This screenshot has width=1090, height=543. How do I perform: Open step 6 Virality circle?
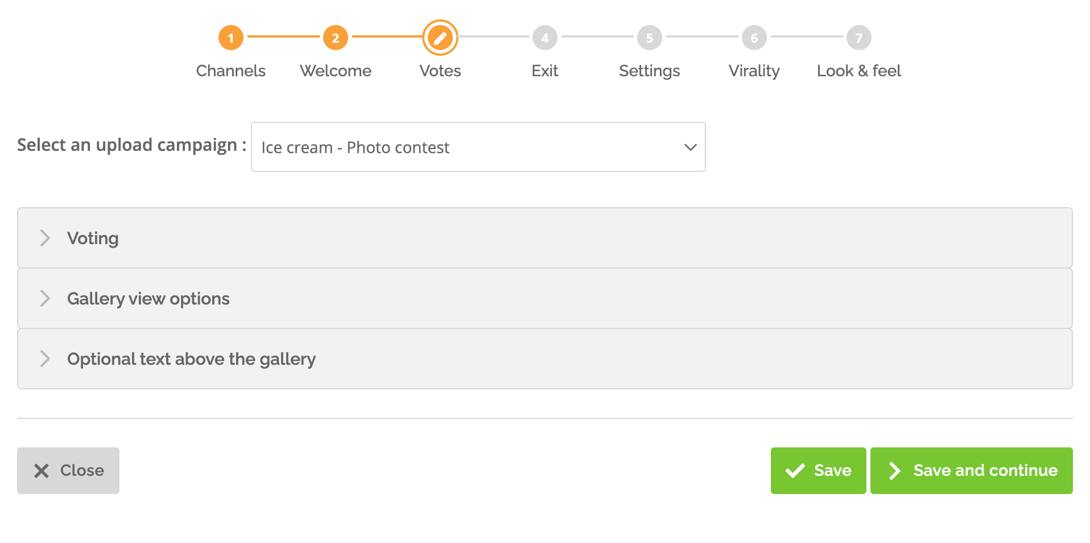[754, 38]
